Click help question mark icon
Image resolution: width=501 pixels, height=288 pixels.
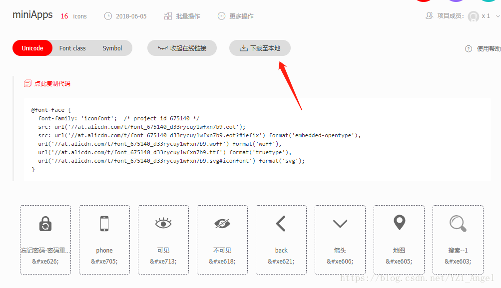click(469, 49)
